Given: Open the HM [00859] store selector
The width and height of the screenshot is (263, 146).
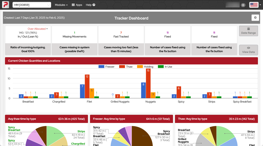Looking at the screenshot, I should pyautogui.click(x=32, y=5).
